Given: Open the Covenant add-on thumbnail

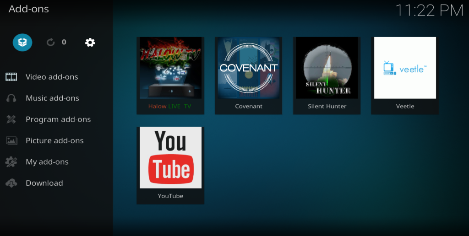Looking at the screenshot, I should (x=249, y=68).
